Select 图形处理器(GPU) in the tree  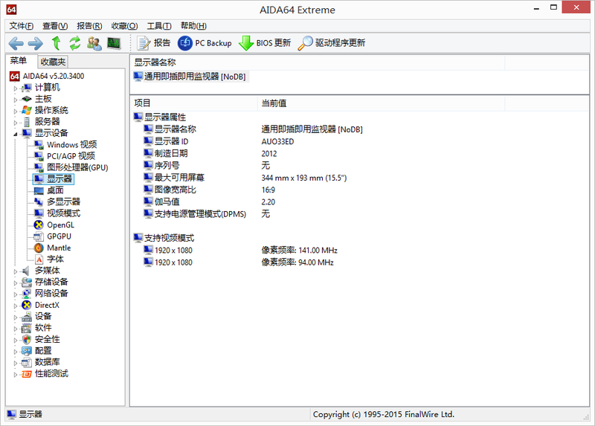(77, 167)
